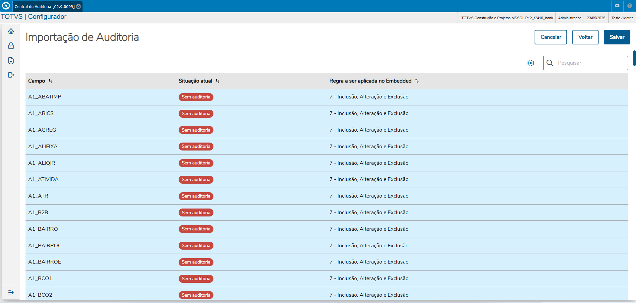Open the security lock icon in the sidebar
Image resolution: width=636 pixels, height=303 pixels.
pyautogui.click(x=11, y=46)
